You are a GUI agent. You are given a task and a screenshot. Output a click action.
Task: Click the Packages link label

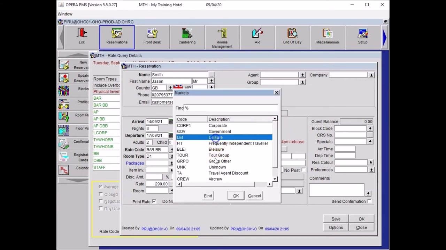tap(135, 163)
